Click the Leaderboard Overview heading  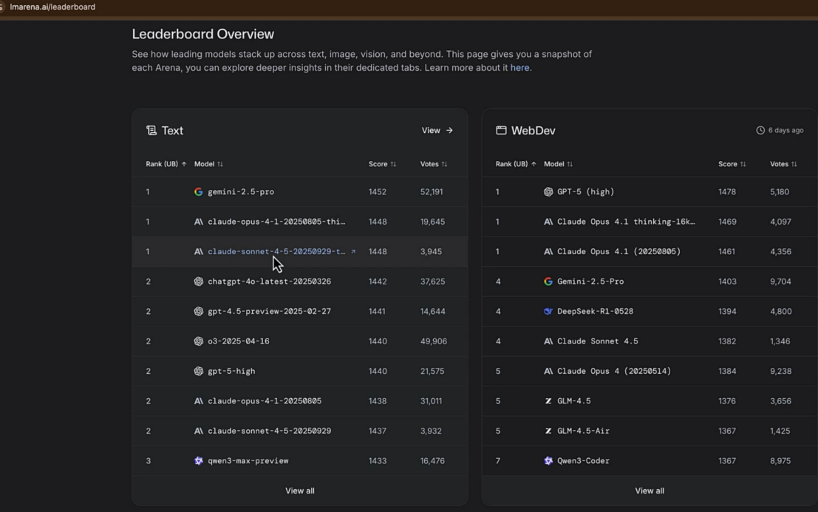pos(203,34)
